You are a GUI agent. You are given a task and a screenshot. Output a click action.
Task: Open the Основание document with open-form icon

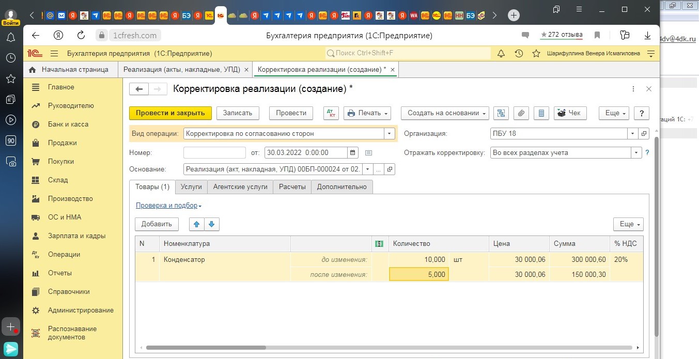[390, 169]
